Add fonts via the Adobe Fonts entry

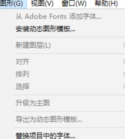pos(69,16)
